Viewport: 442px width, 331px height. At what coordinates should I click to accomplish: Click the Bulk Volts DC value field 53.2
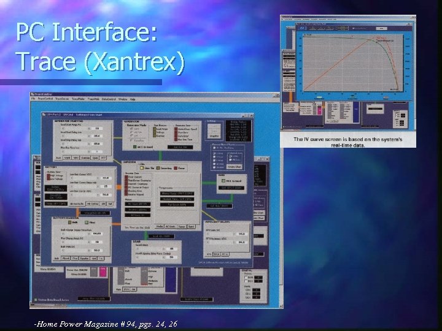[x=97, y=250]
